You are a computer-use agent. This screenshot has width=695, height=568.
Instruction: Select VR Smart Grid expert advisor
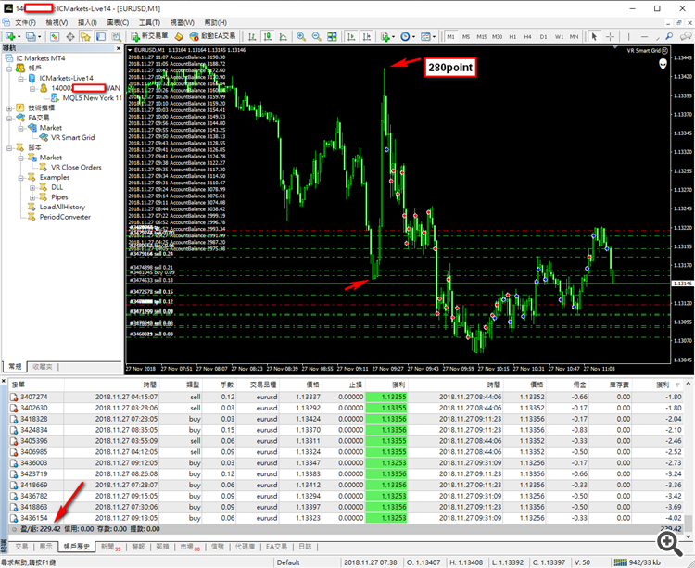pos(72,138)
